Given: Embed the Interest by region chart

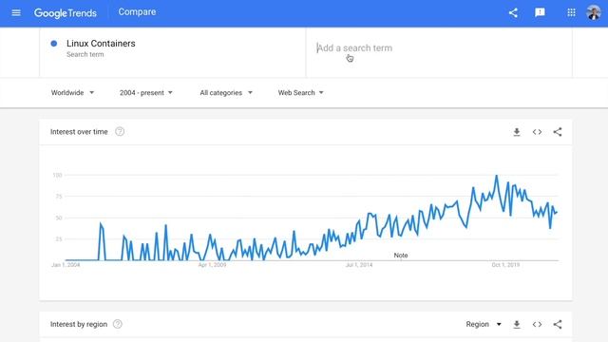Looking at the screenshot, I should [537, 325].
